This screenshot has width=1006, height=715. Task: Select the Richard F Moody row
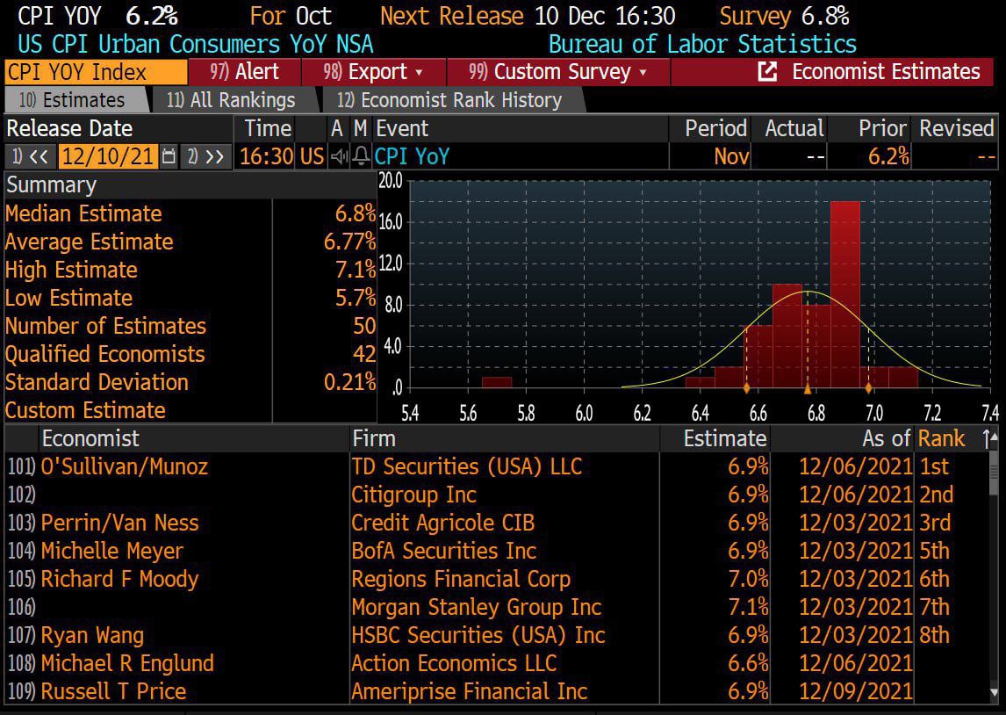[498, 580]
